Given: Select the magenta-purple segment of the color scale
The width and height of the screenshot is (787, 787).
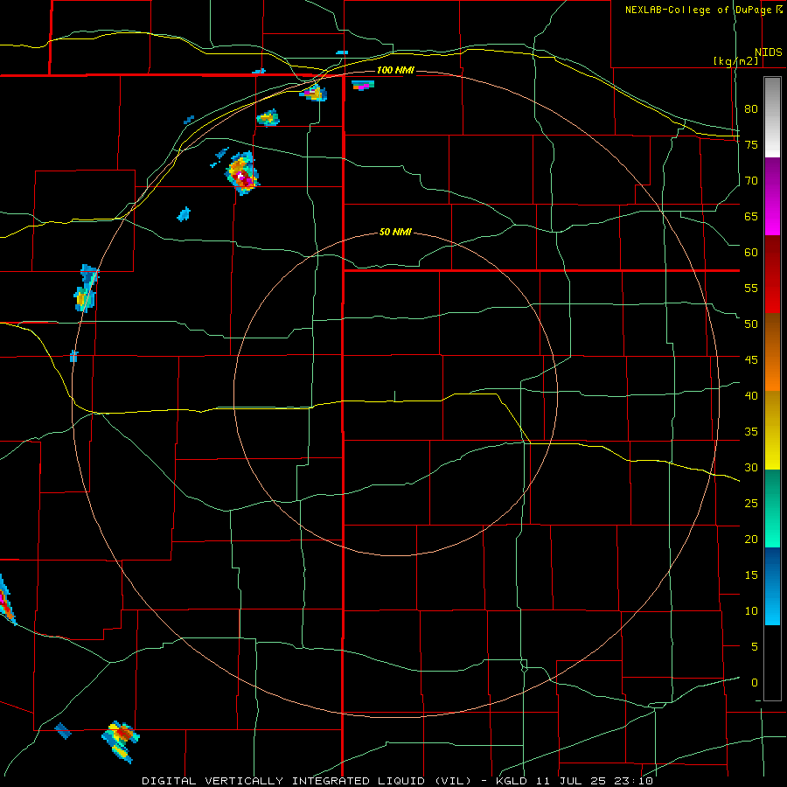Looking at the screenshot, I should [772, 196].
